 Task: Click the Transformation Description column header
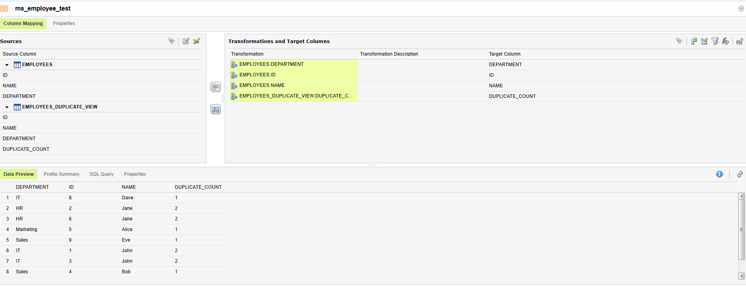tap(389, 54)
